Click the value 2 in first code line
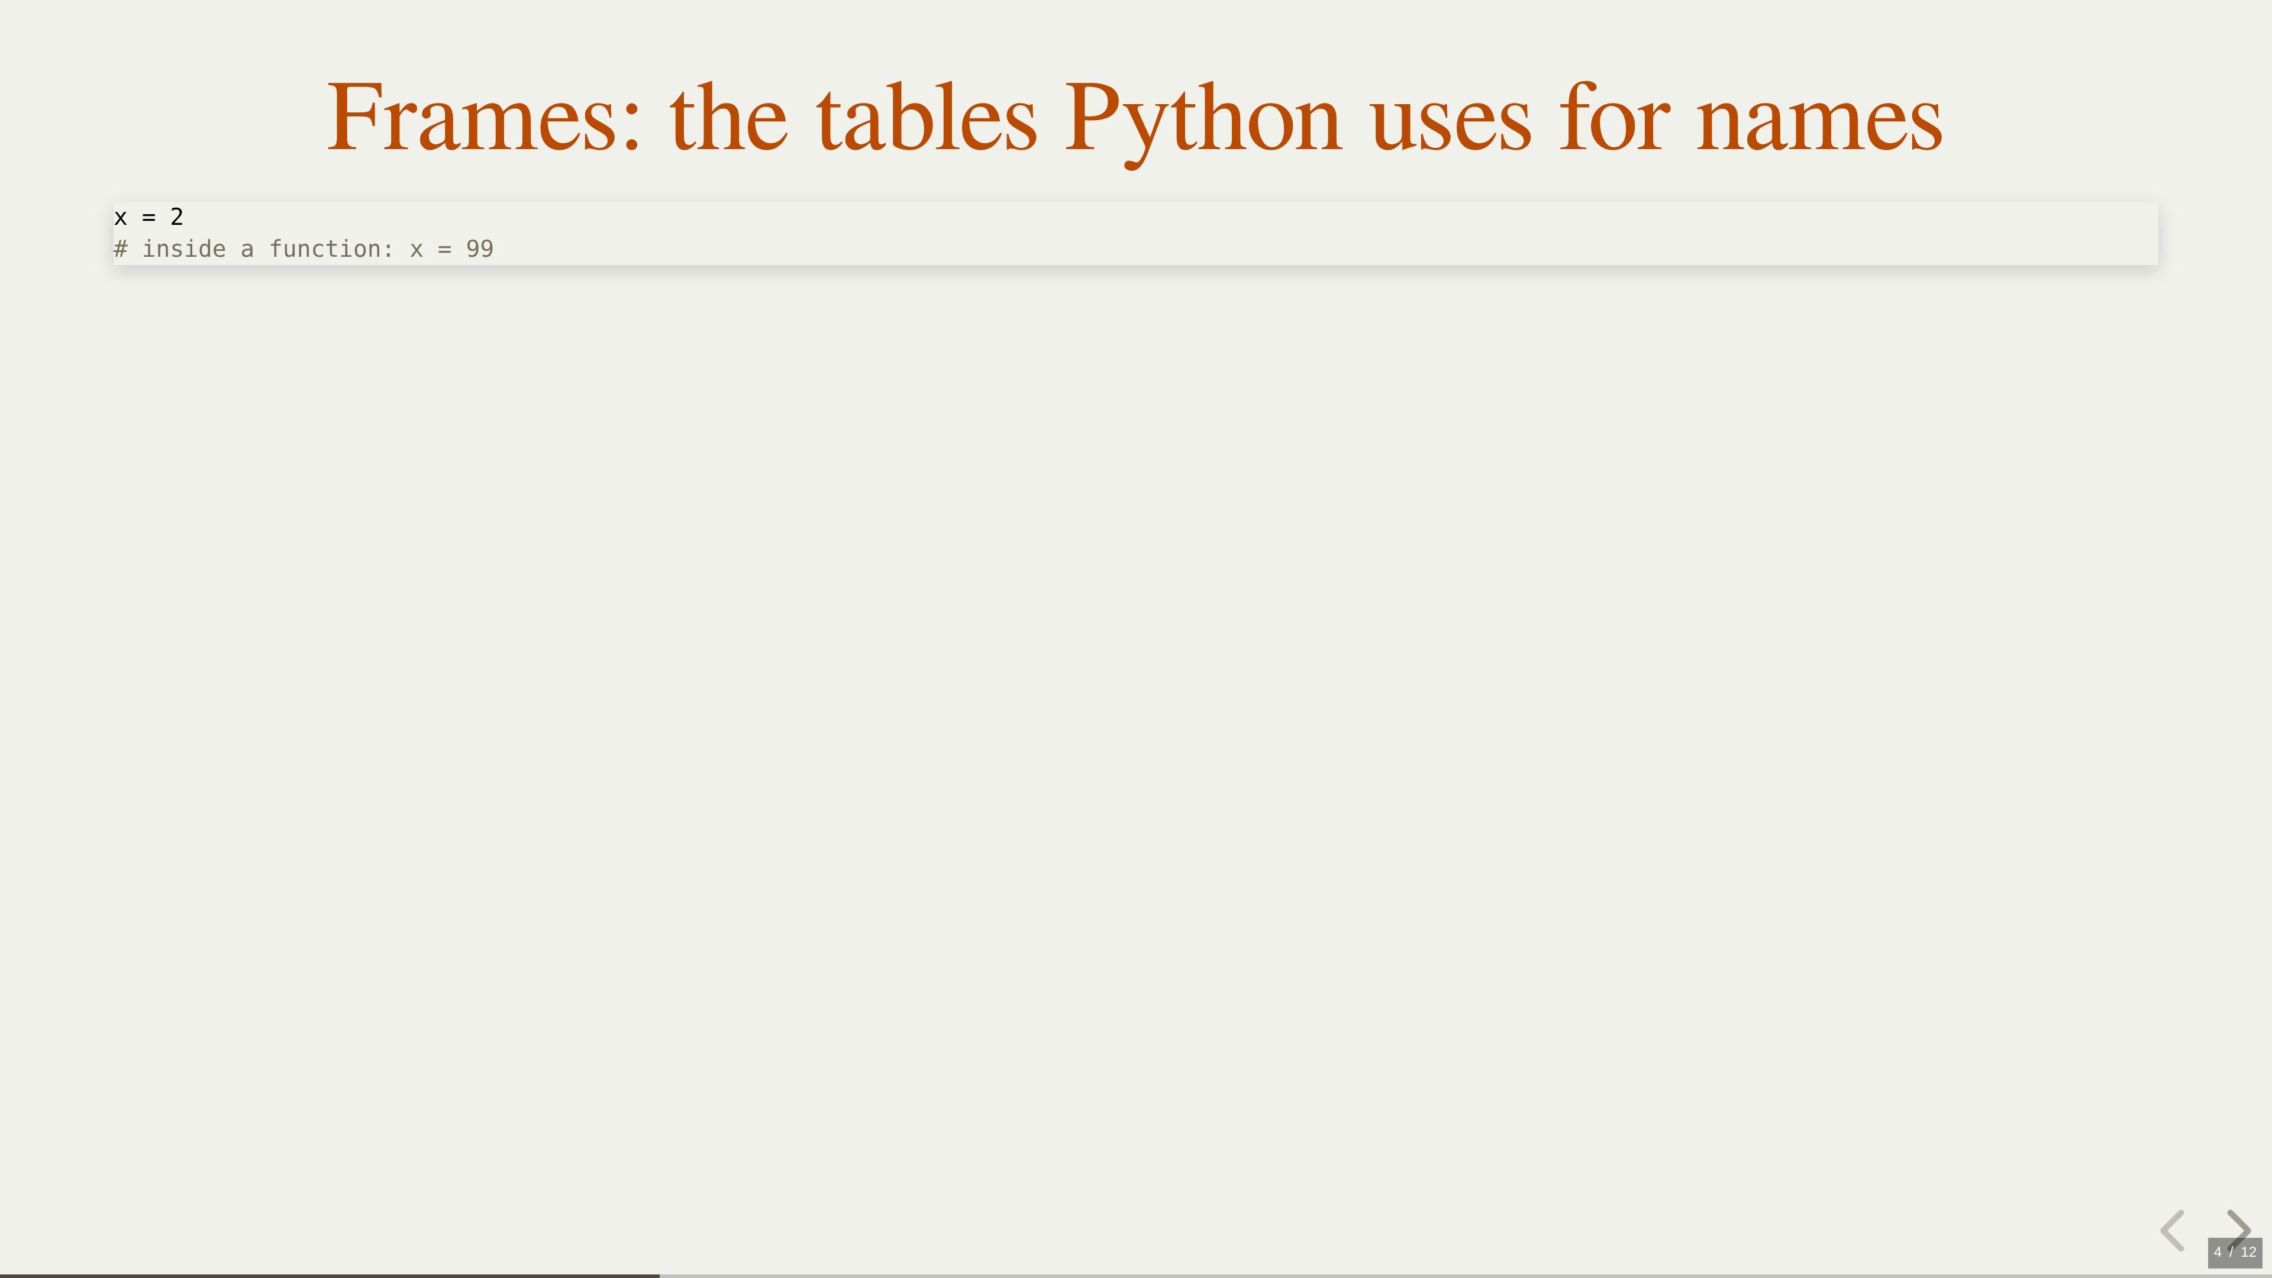The width and height of the screenshot is (2272, 1278). 176,217
